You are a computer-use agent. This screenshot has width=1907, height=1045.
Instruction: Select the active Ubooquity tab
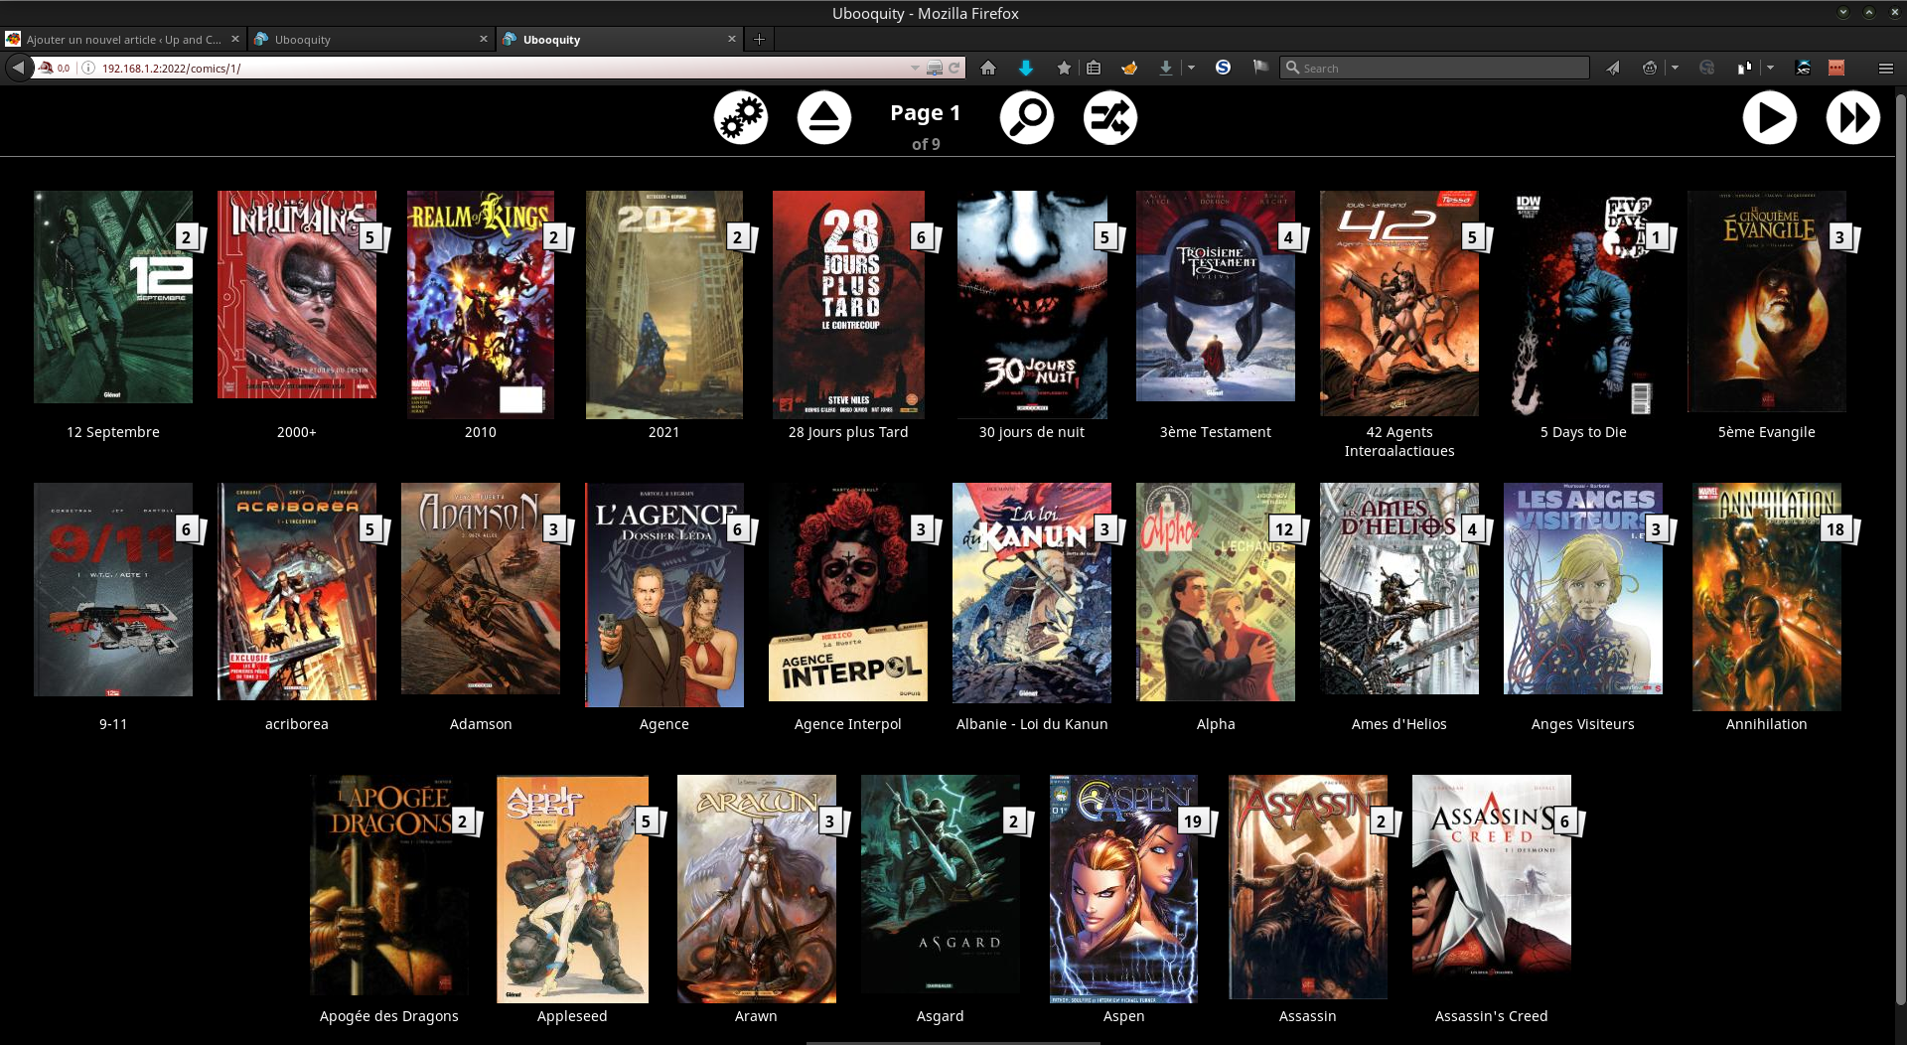[620, 40]
